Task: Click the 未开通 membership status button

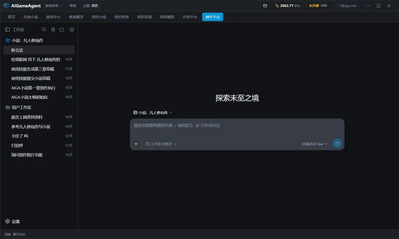Action: pyautogui.click(x=320, y=5)
